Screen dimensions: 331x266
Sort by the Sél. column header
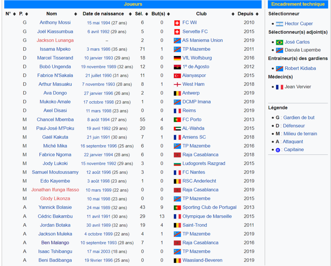(x=146, y=14)
